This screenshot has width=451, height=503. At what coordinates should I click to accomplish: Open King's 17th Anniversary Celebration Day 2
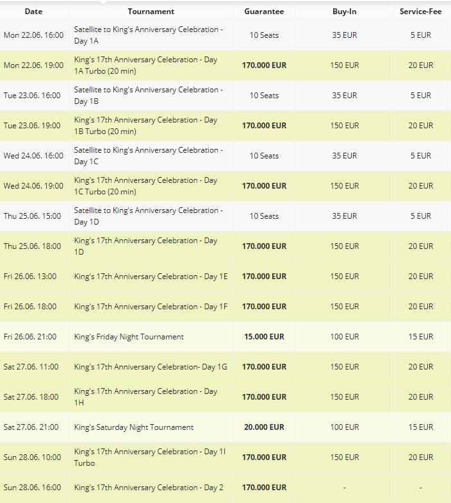[x=149, y=488]
